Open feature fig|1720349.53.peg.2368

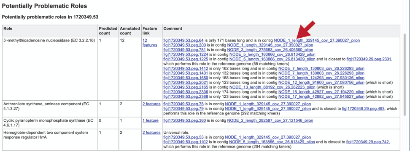coord(186,96)
